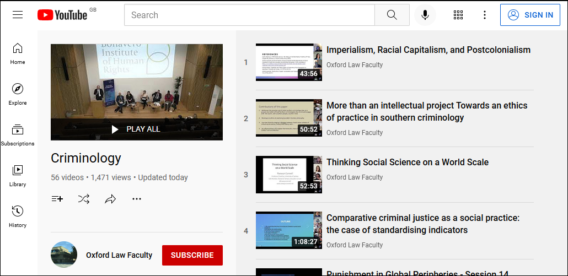
Task: Save the playlist to library icon
Action: (57, 198)
